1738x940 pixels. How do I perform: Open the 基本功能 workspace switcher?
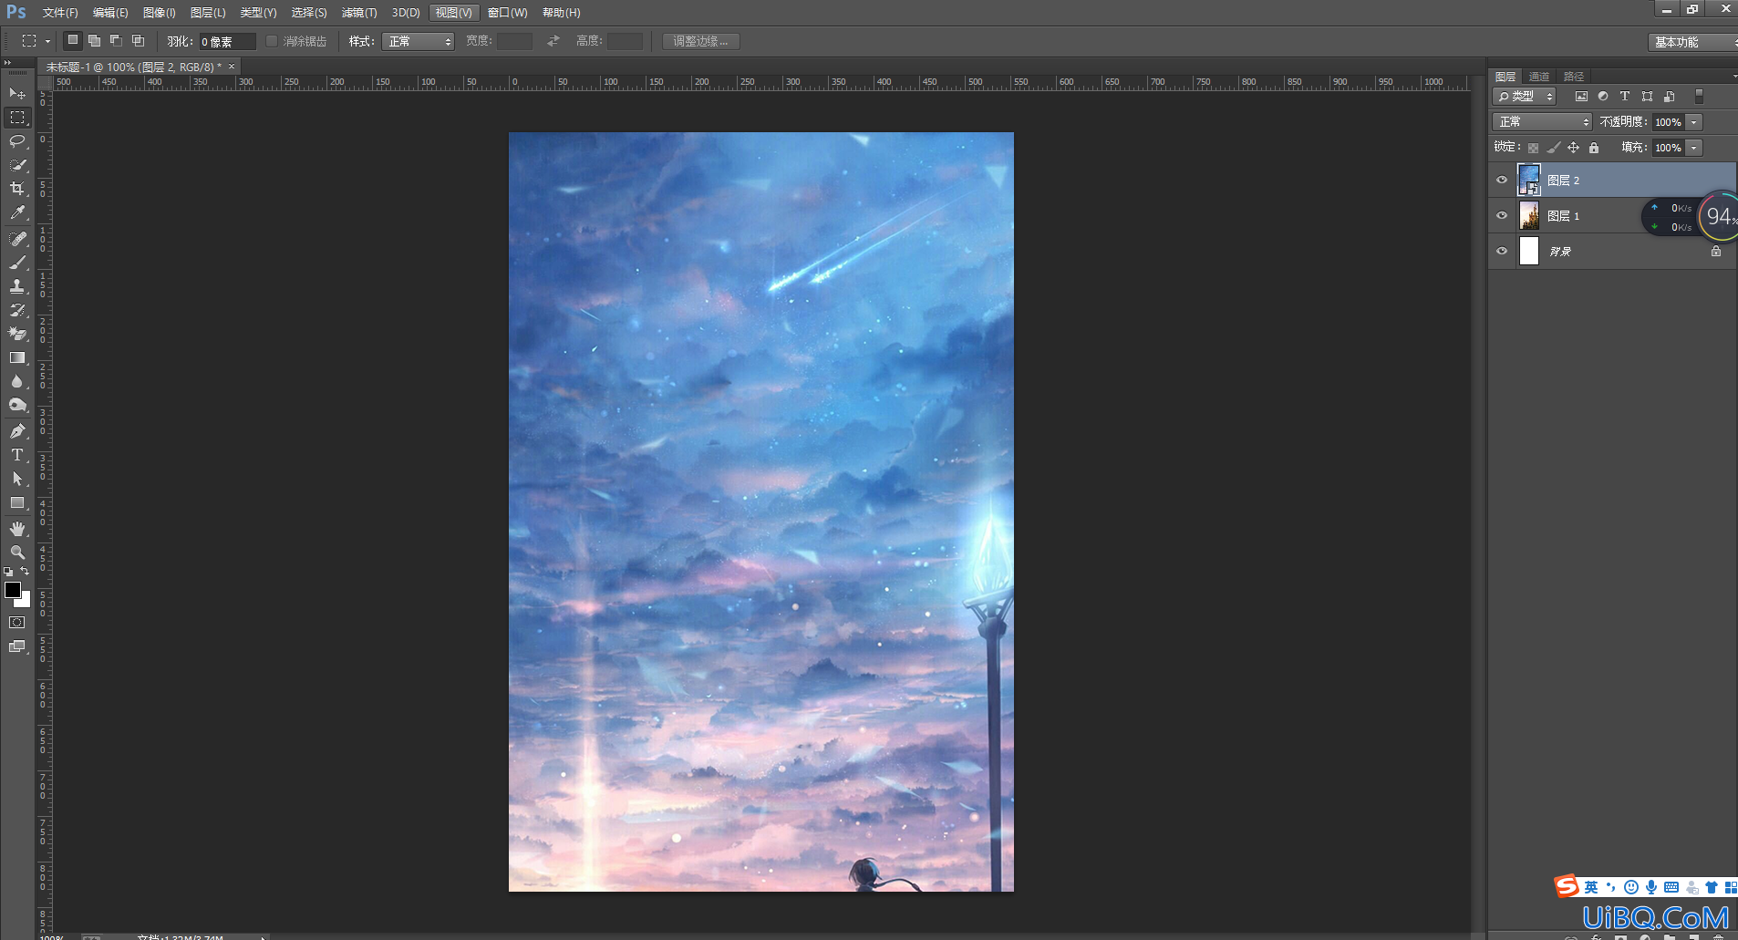click(x=1693, y=42)
